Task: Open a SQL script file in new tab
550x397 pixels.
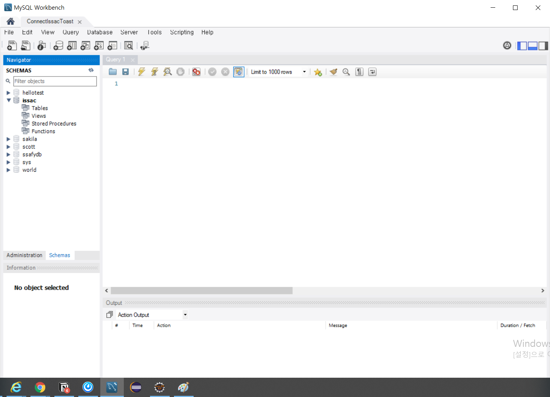Action: pos(25,46)
